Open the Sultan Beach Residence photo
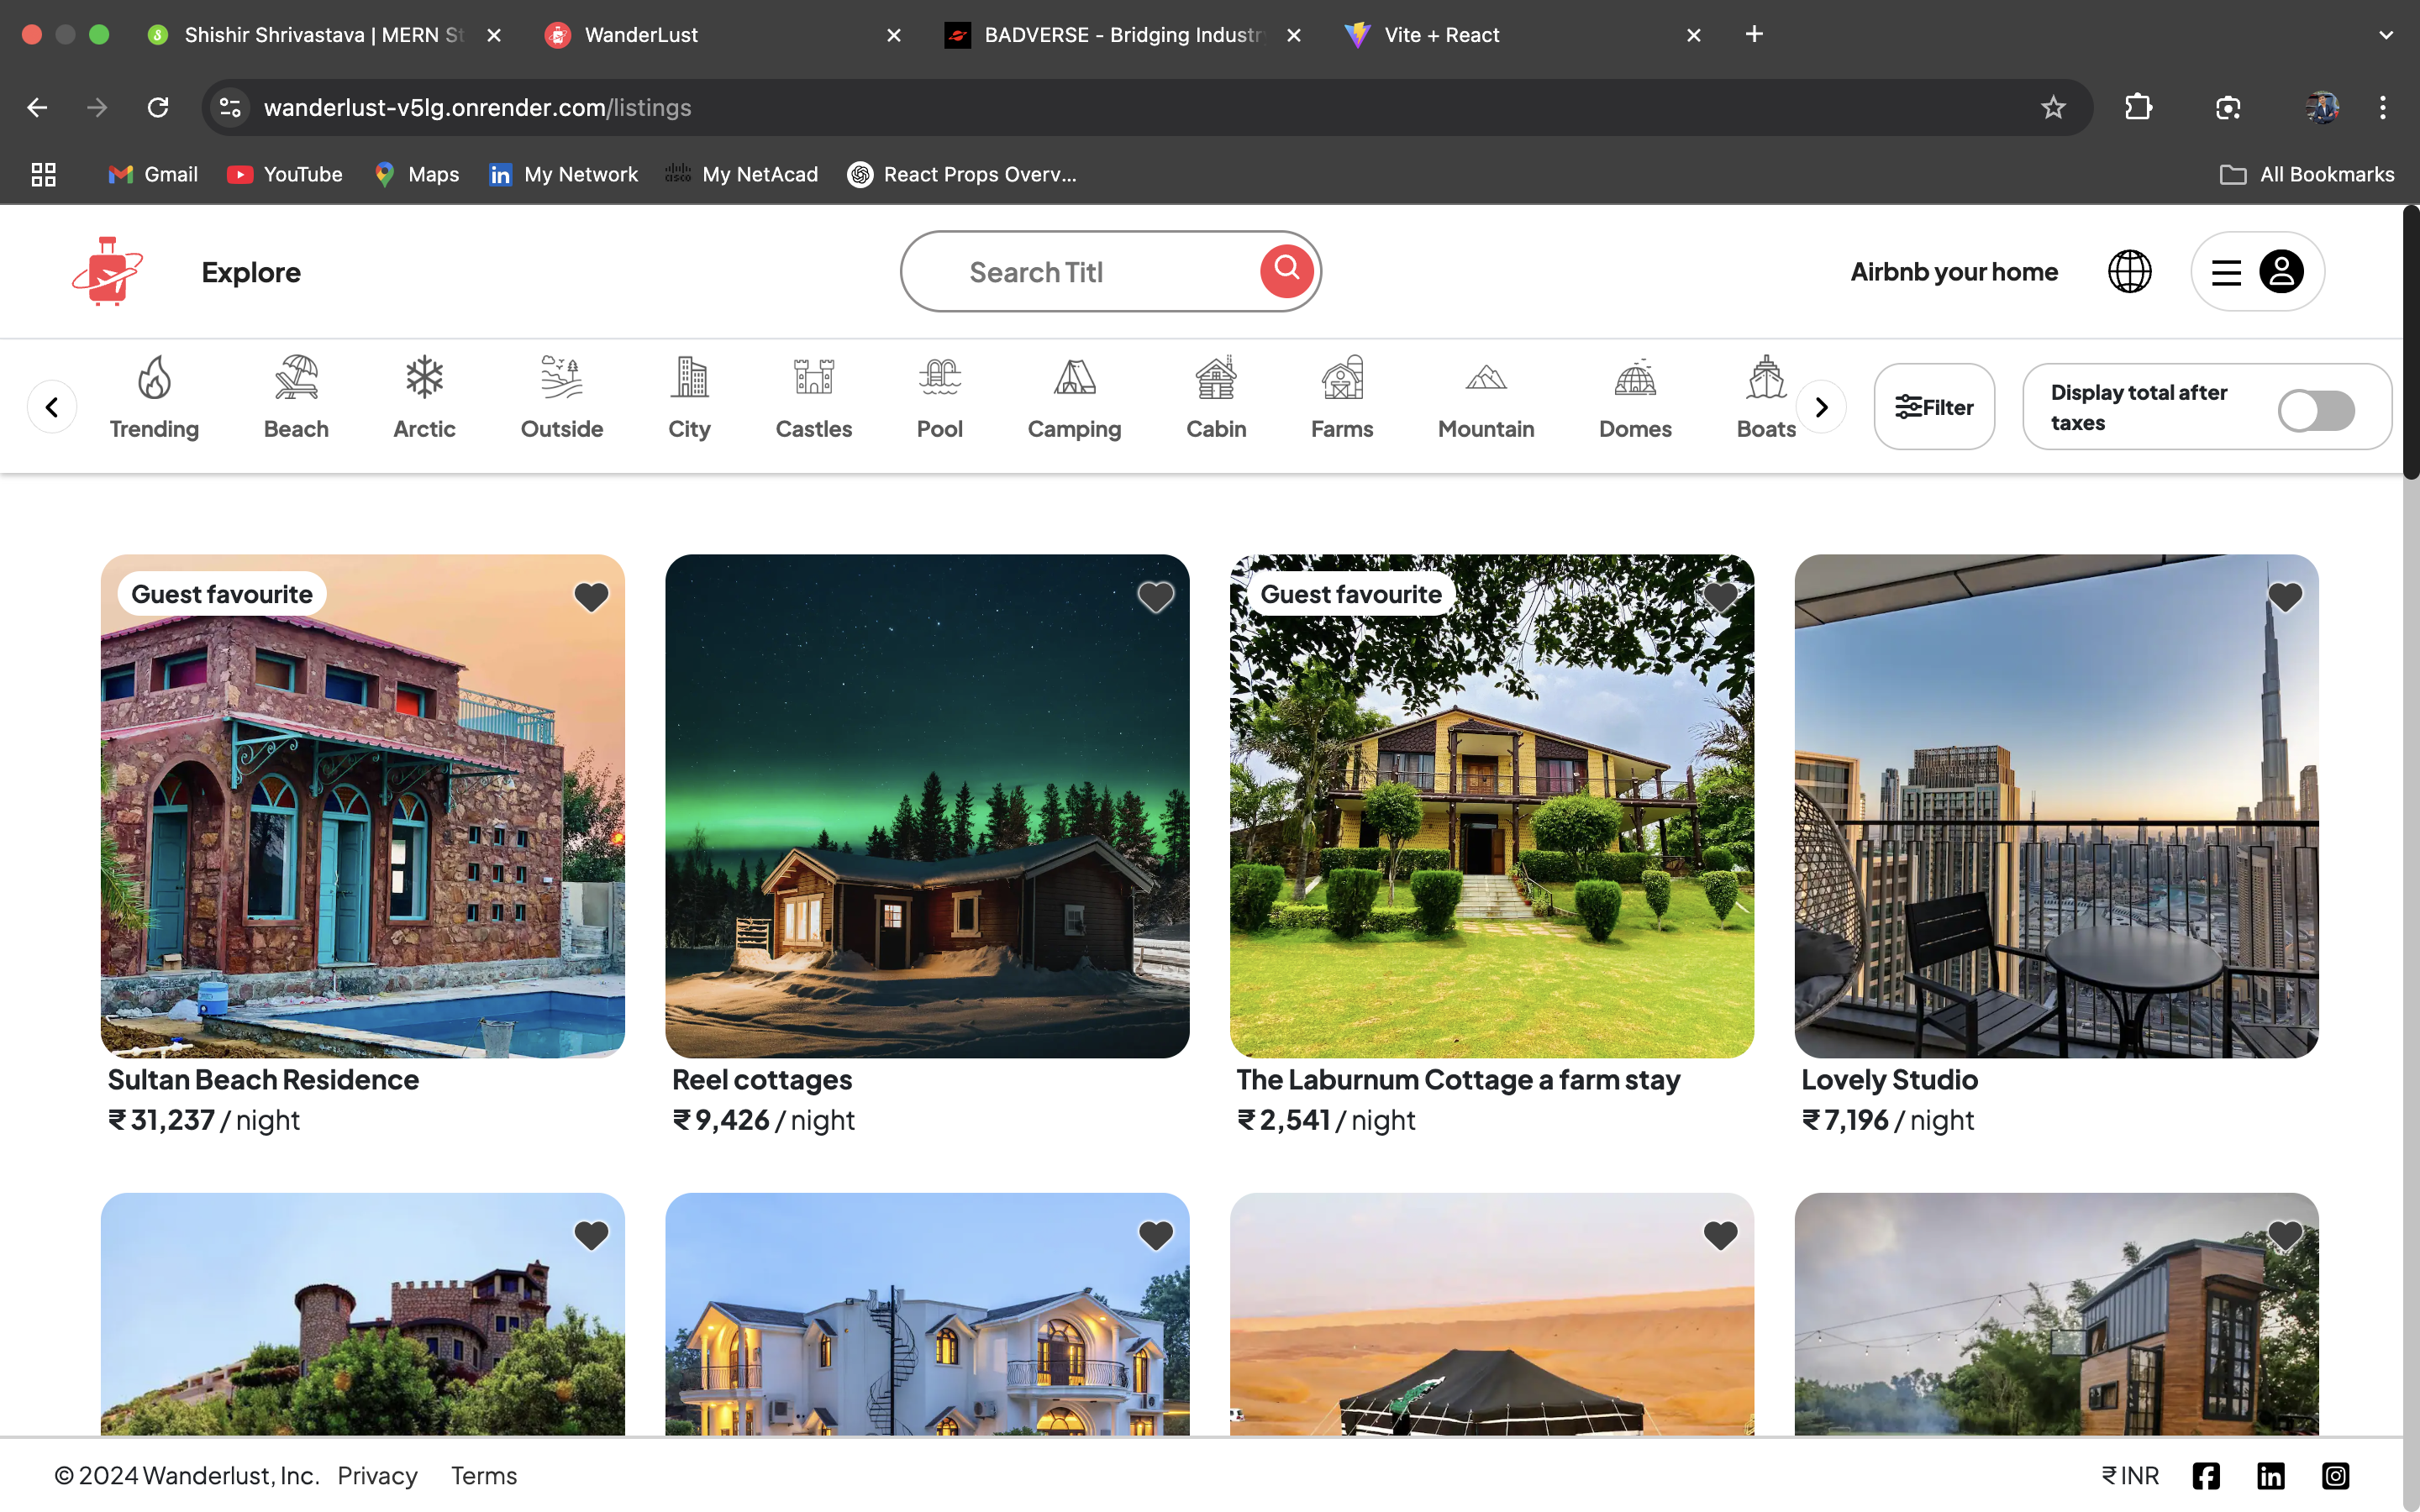Screen dimensions: 2420x1512 pos(363,806)
